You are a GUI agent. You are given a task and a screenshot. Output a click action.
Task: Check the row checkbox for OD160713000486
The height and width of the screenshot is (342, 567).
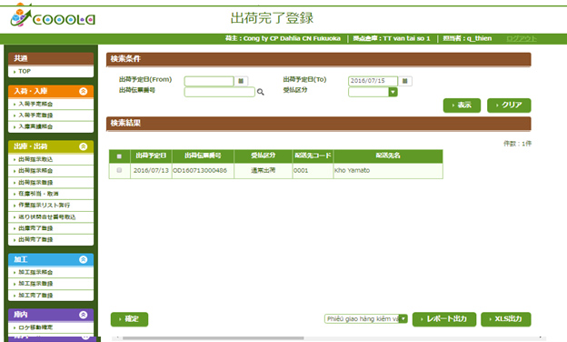(x=119, y=170)
